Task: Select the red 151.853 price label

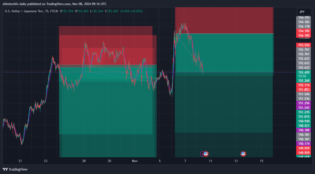Action: 304,90
